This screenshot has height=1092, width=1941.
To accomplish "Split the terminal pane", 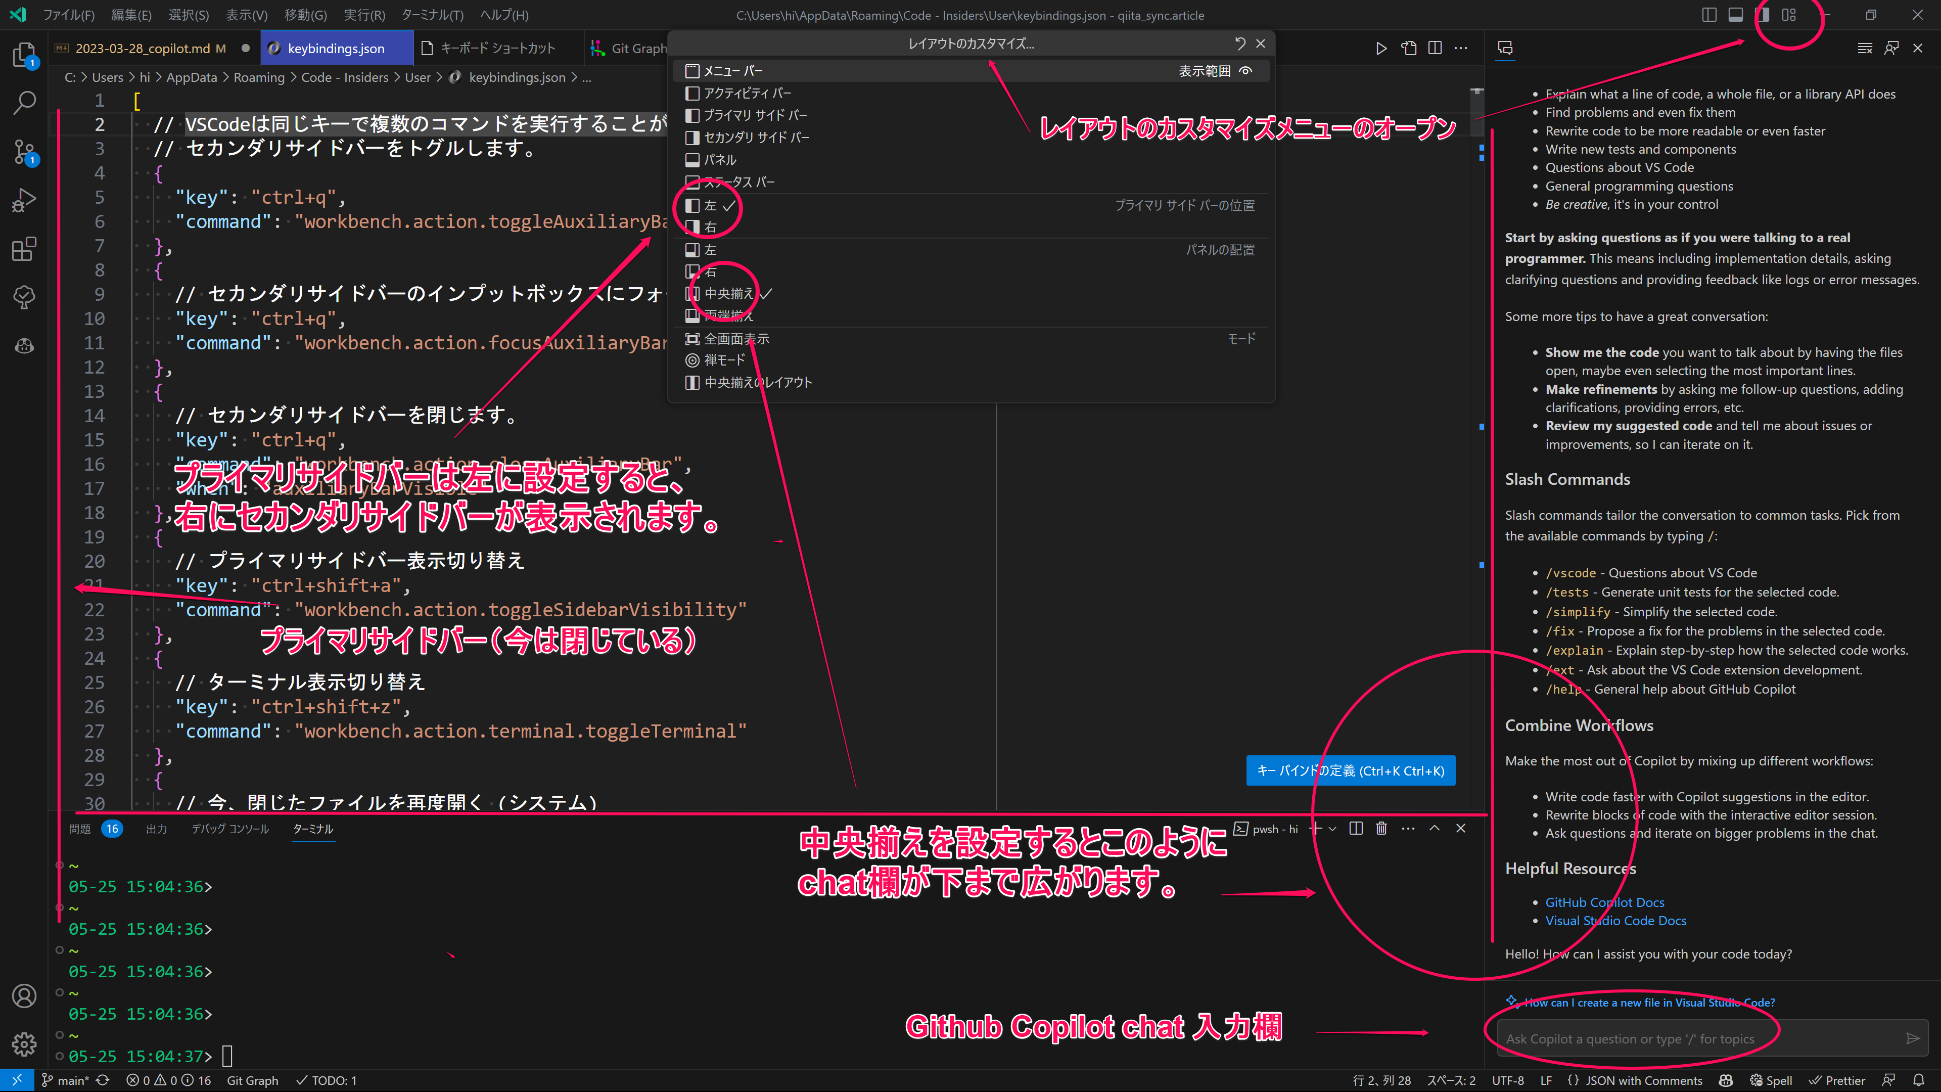I will point(1356,828).
